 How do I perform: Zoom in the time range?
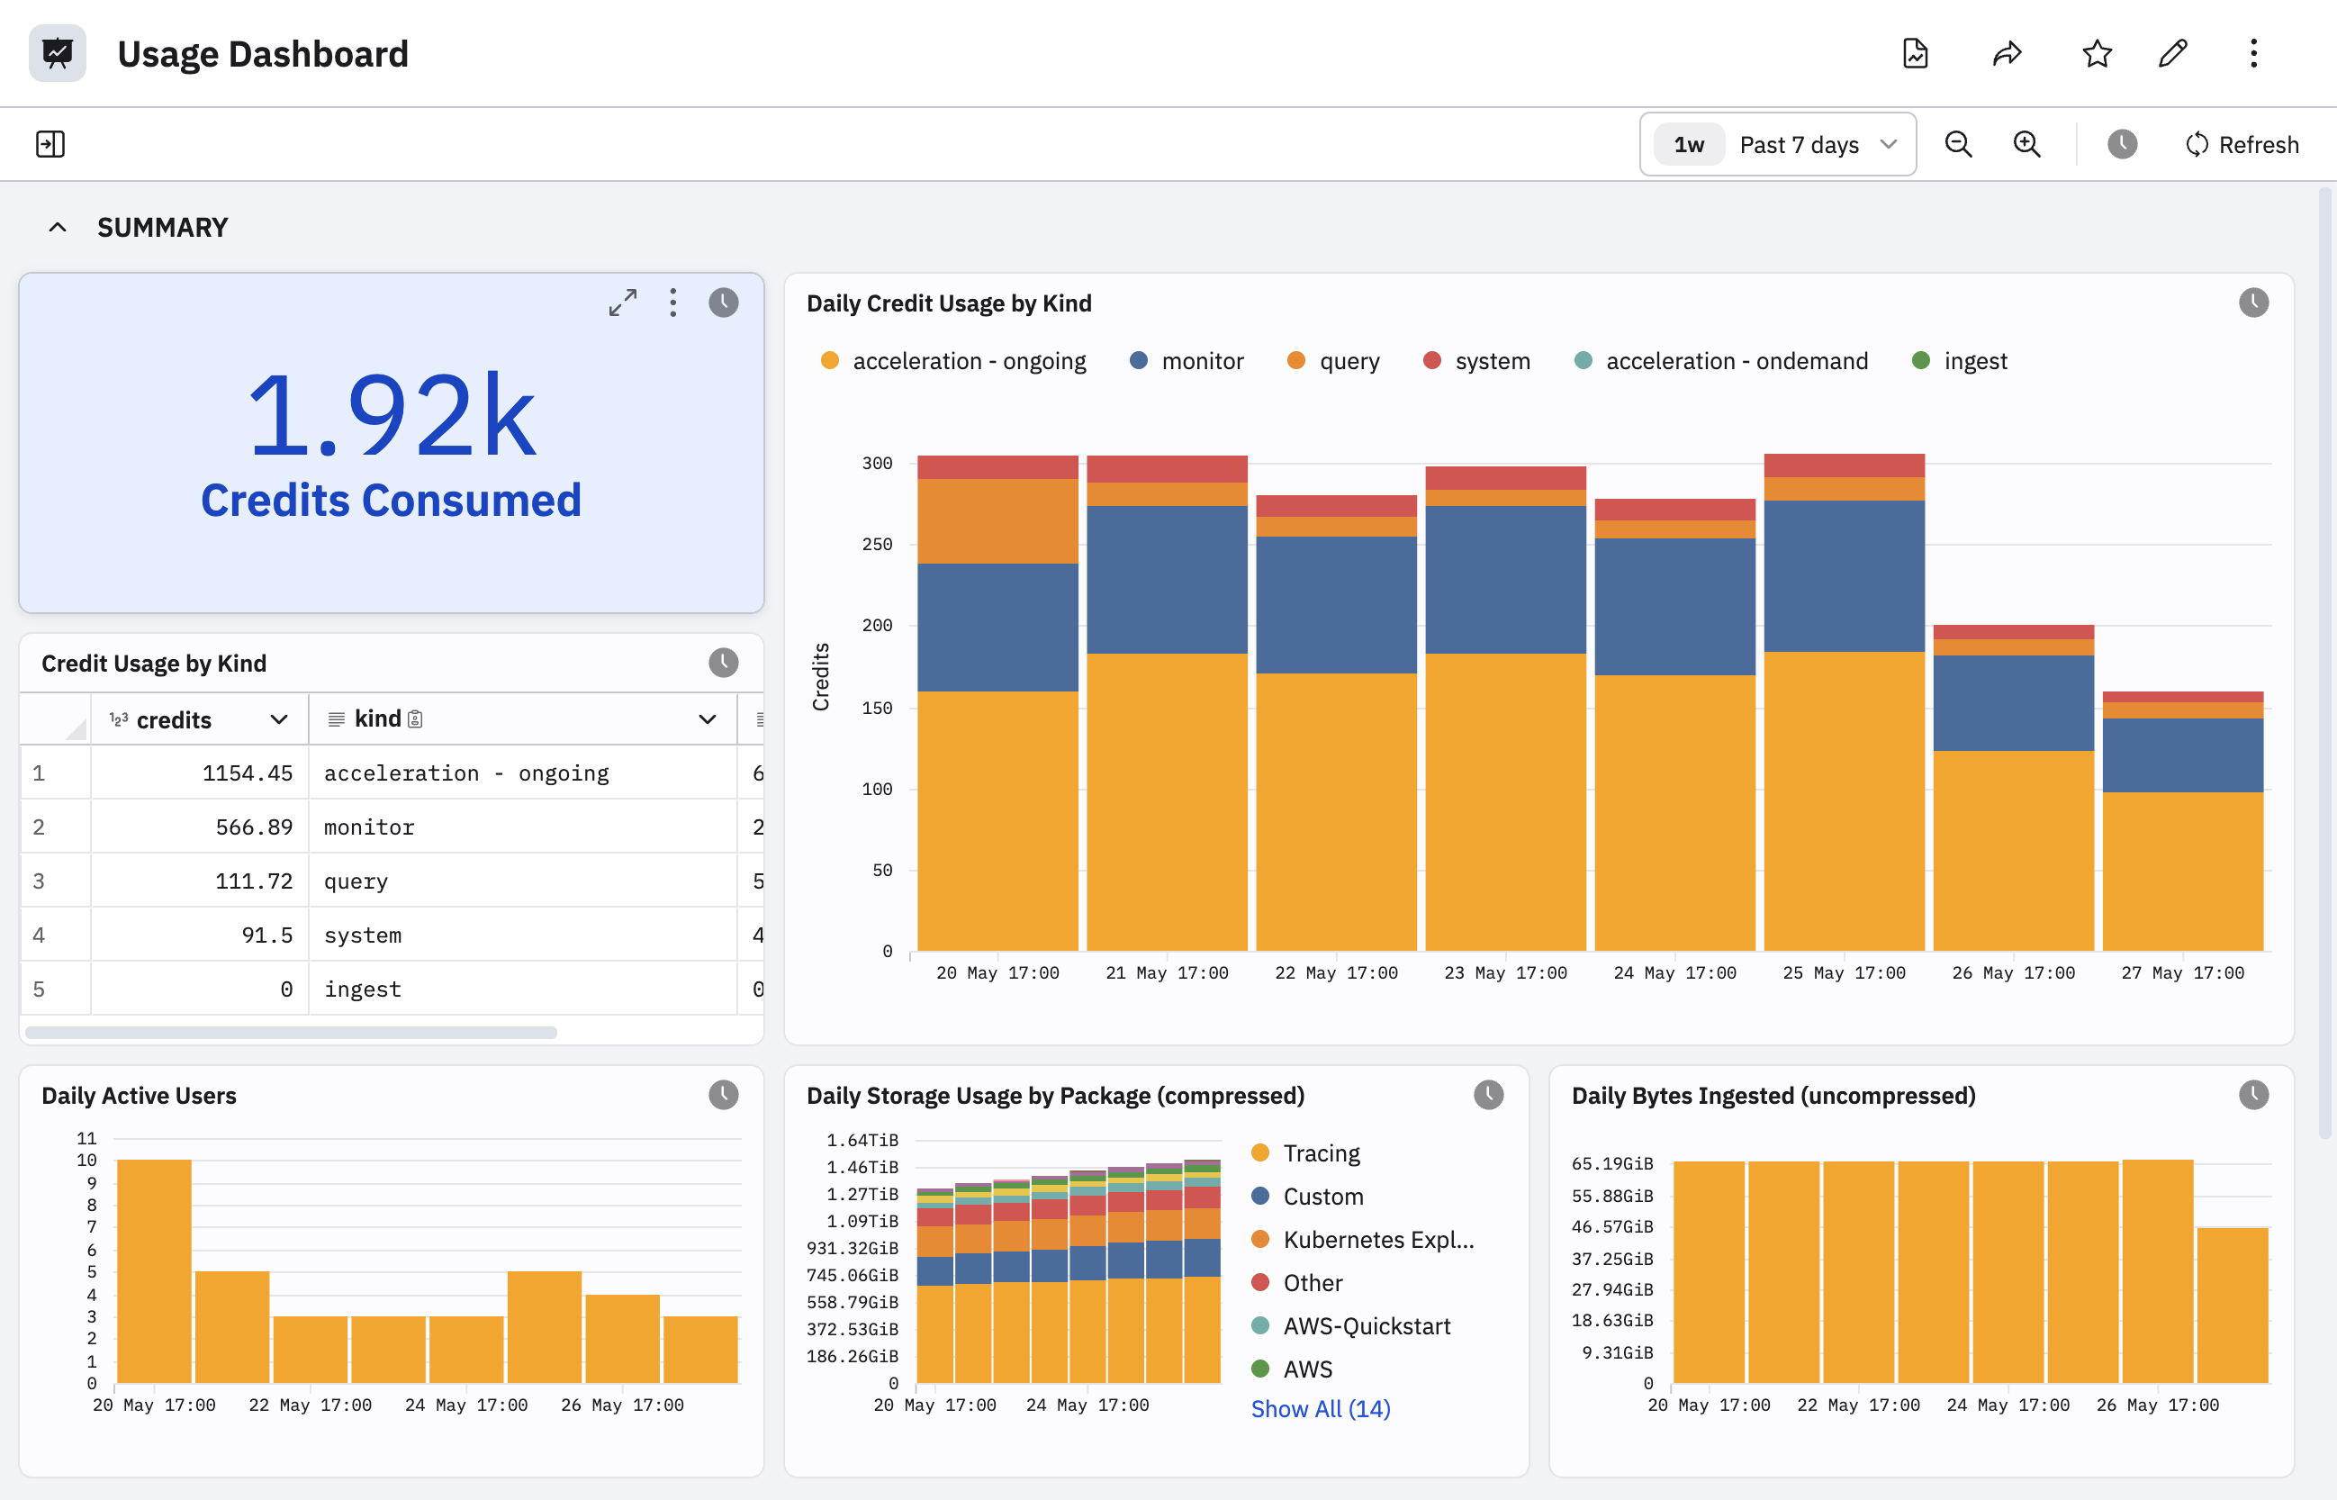click(2026, 144)
